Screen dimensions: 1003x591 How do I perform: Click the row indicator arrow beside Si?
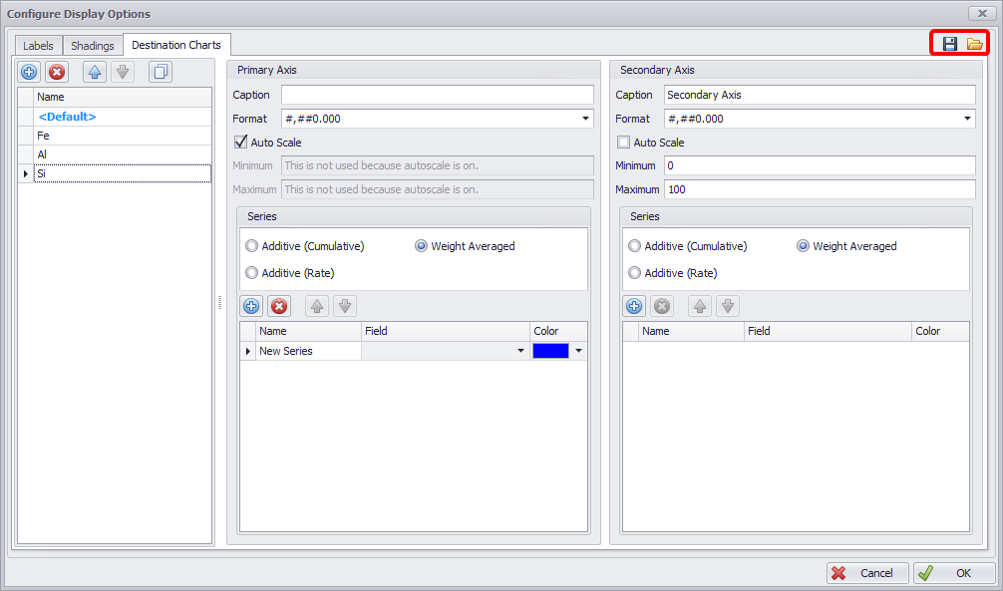(x=26, y=173)
